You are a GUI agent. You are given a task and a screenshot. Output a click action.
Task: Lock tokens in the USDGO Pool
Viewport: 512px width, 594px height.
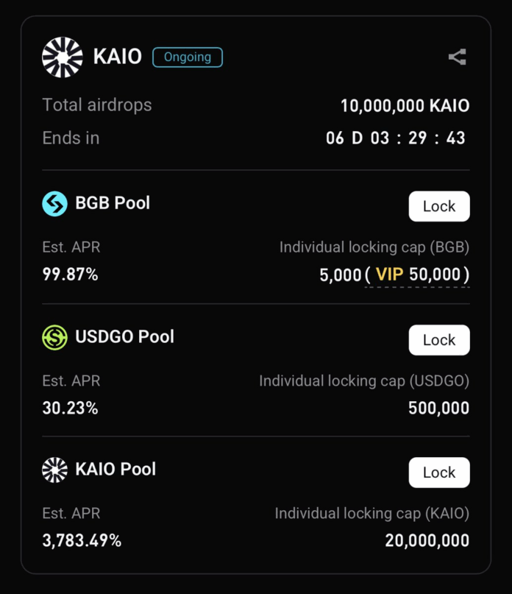pos(439,340)
